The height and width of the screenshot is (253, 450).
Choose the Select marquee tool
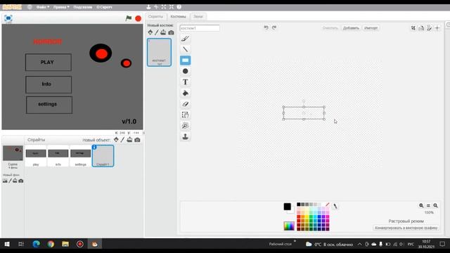tap(185, 115)
